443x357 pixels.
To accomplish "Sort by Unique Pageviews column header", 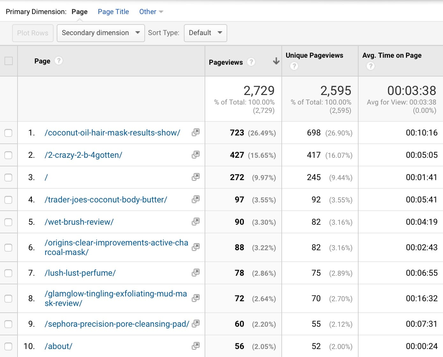I will click(314, 55).
